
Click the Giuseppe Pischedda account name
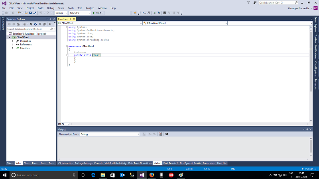[298, 8]
